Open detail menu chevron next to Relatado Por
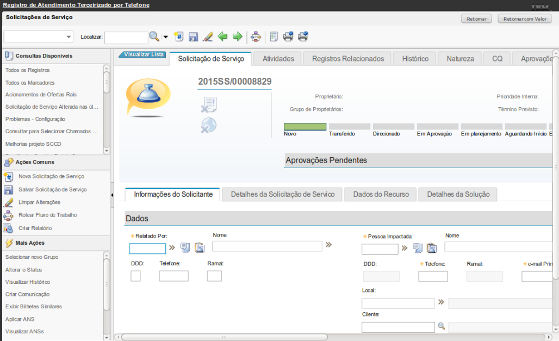The height and width of the screenshot is (341, 559). (172, 247)
